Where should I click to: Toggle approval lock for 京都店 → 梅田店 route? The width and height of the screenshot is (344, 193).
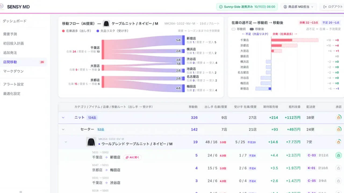pyautogui.click(x=338, y=168)
